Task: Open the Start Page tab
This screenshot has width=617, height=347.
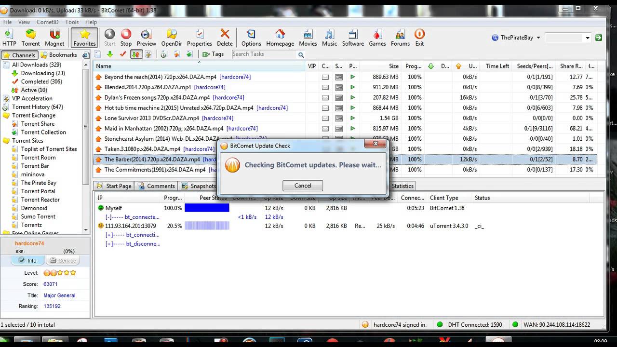Action: click(x=114, y=186)
